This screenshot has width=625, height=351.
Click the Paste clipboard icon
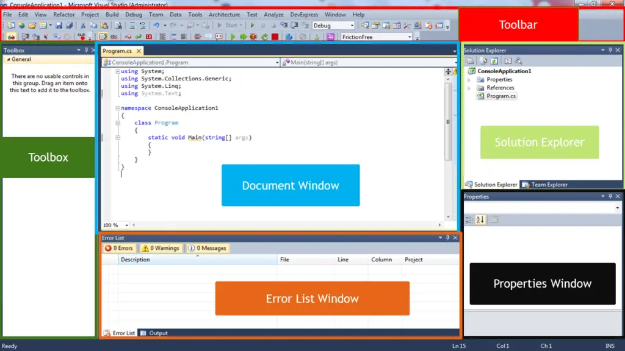click(104, 26)
